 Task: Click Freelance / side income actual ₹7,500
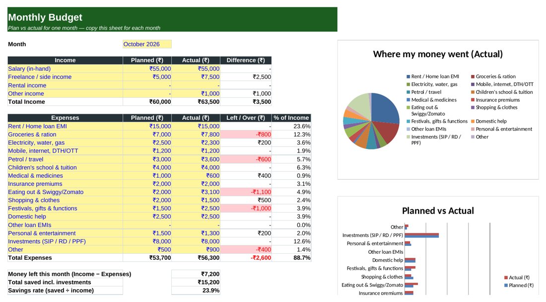[196, 77]
